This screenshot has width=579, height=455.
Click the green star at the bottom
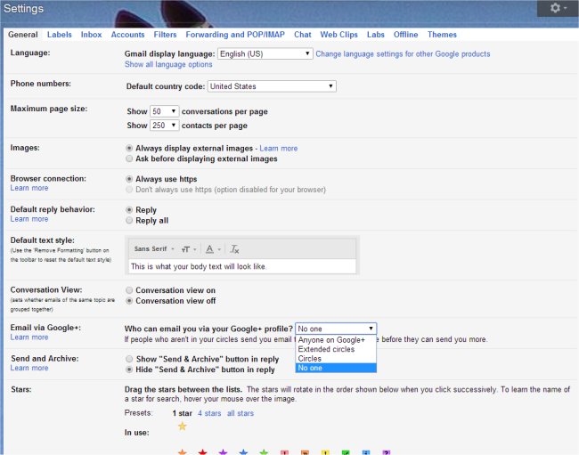click(x=264, y=452)
